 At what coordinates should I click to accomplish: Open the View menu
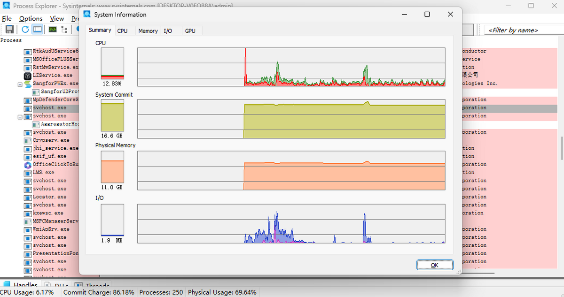coord(57,19)
